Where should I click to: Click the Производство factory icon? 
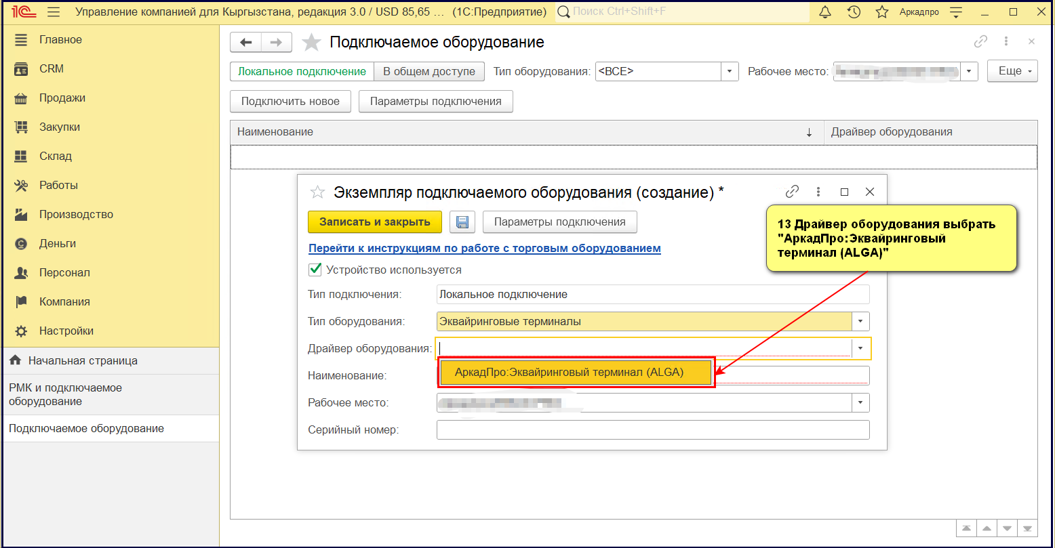(x=21, y=214)
